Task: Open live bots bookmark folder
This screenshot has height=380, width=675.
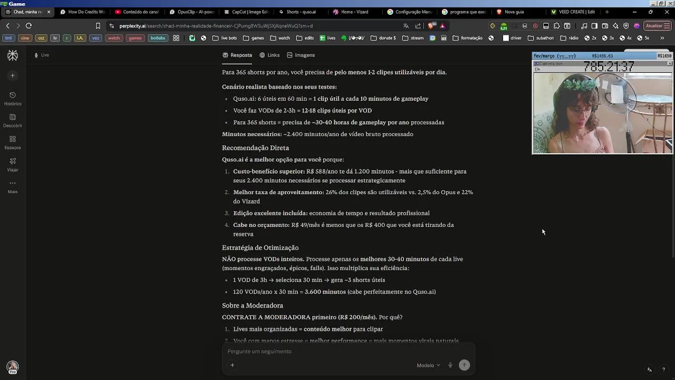Action: pyautogui.click(x=225, y=38)
